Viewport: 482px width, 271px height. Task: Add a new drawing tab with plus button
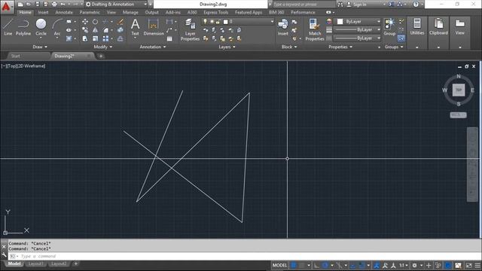point(100,56)
